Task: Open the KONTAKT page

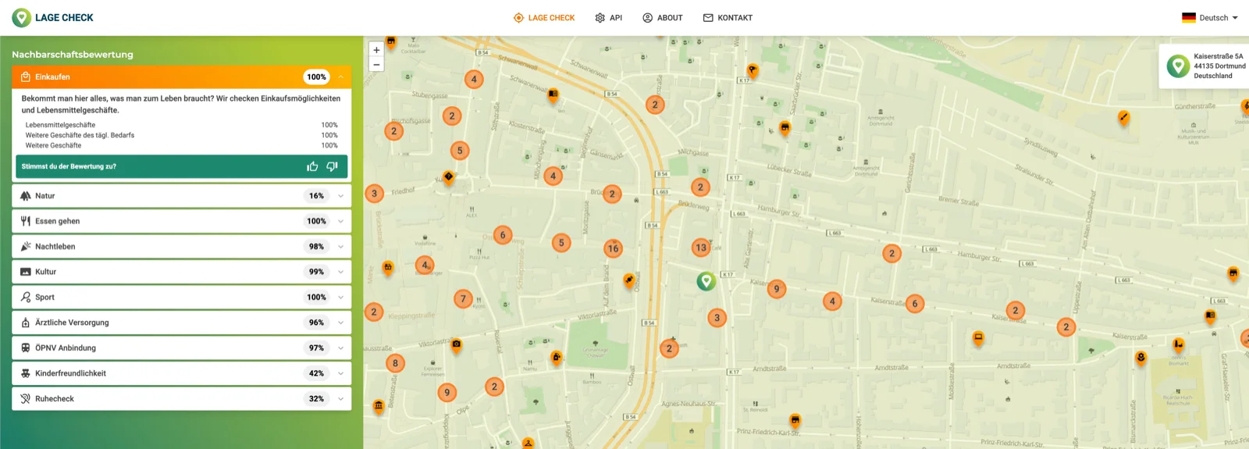Action: (x=728, y=17)
